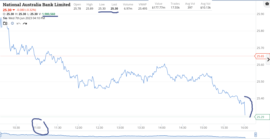Click the 13:00 time axis label
This screenshot has width=270, height=139.
click(x=120, y=128)
